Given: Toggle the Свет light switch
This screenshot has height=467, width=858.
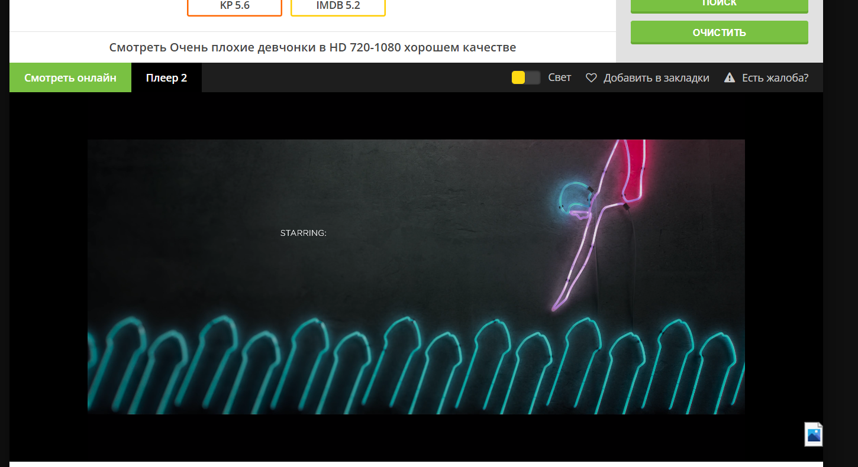Looking at the screenshot, I should point(526,77).
